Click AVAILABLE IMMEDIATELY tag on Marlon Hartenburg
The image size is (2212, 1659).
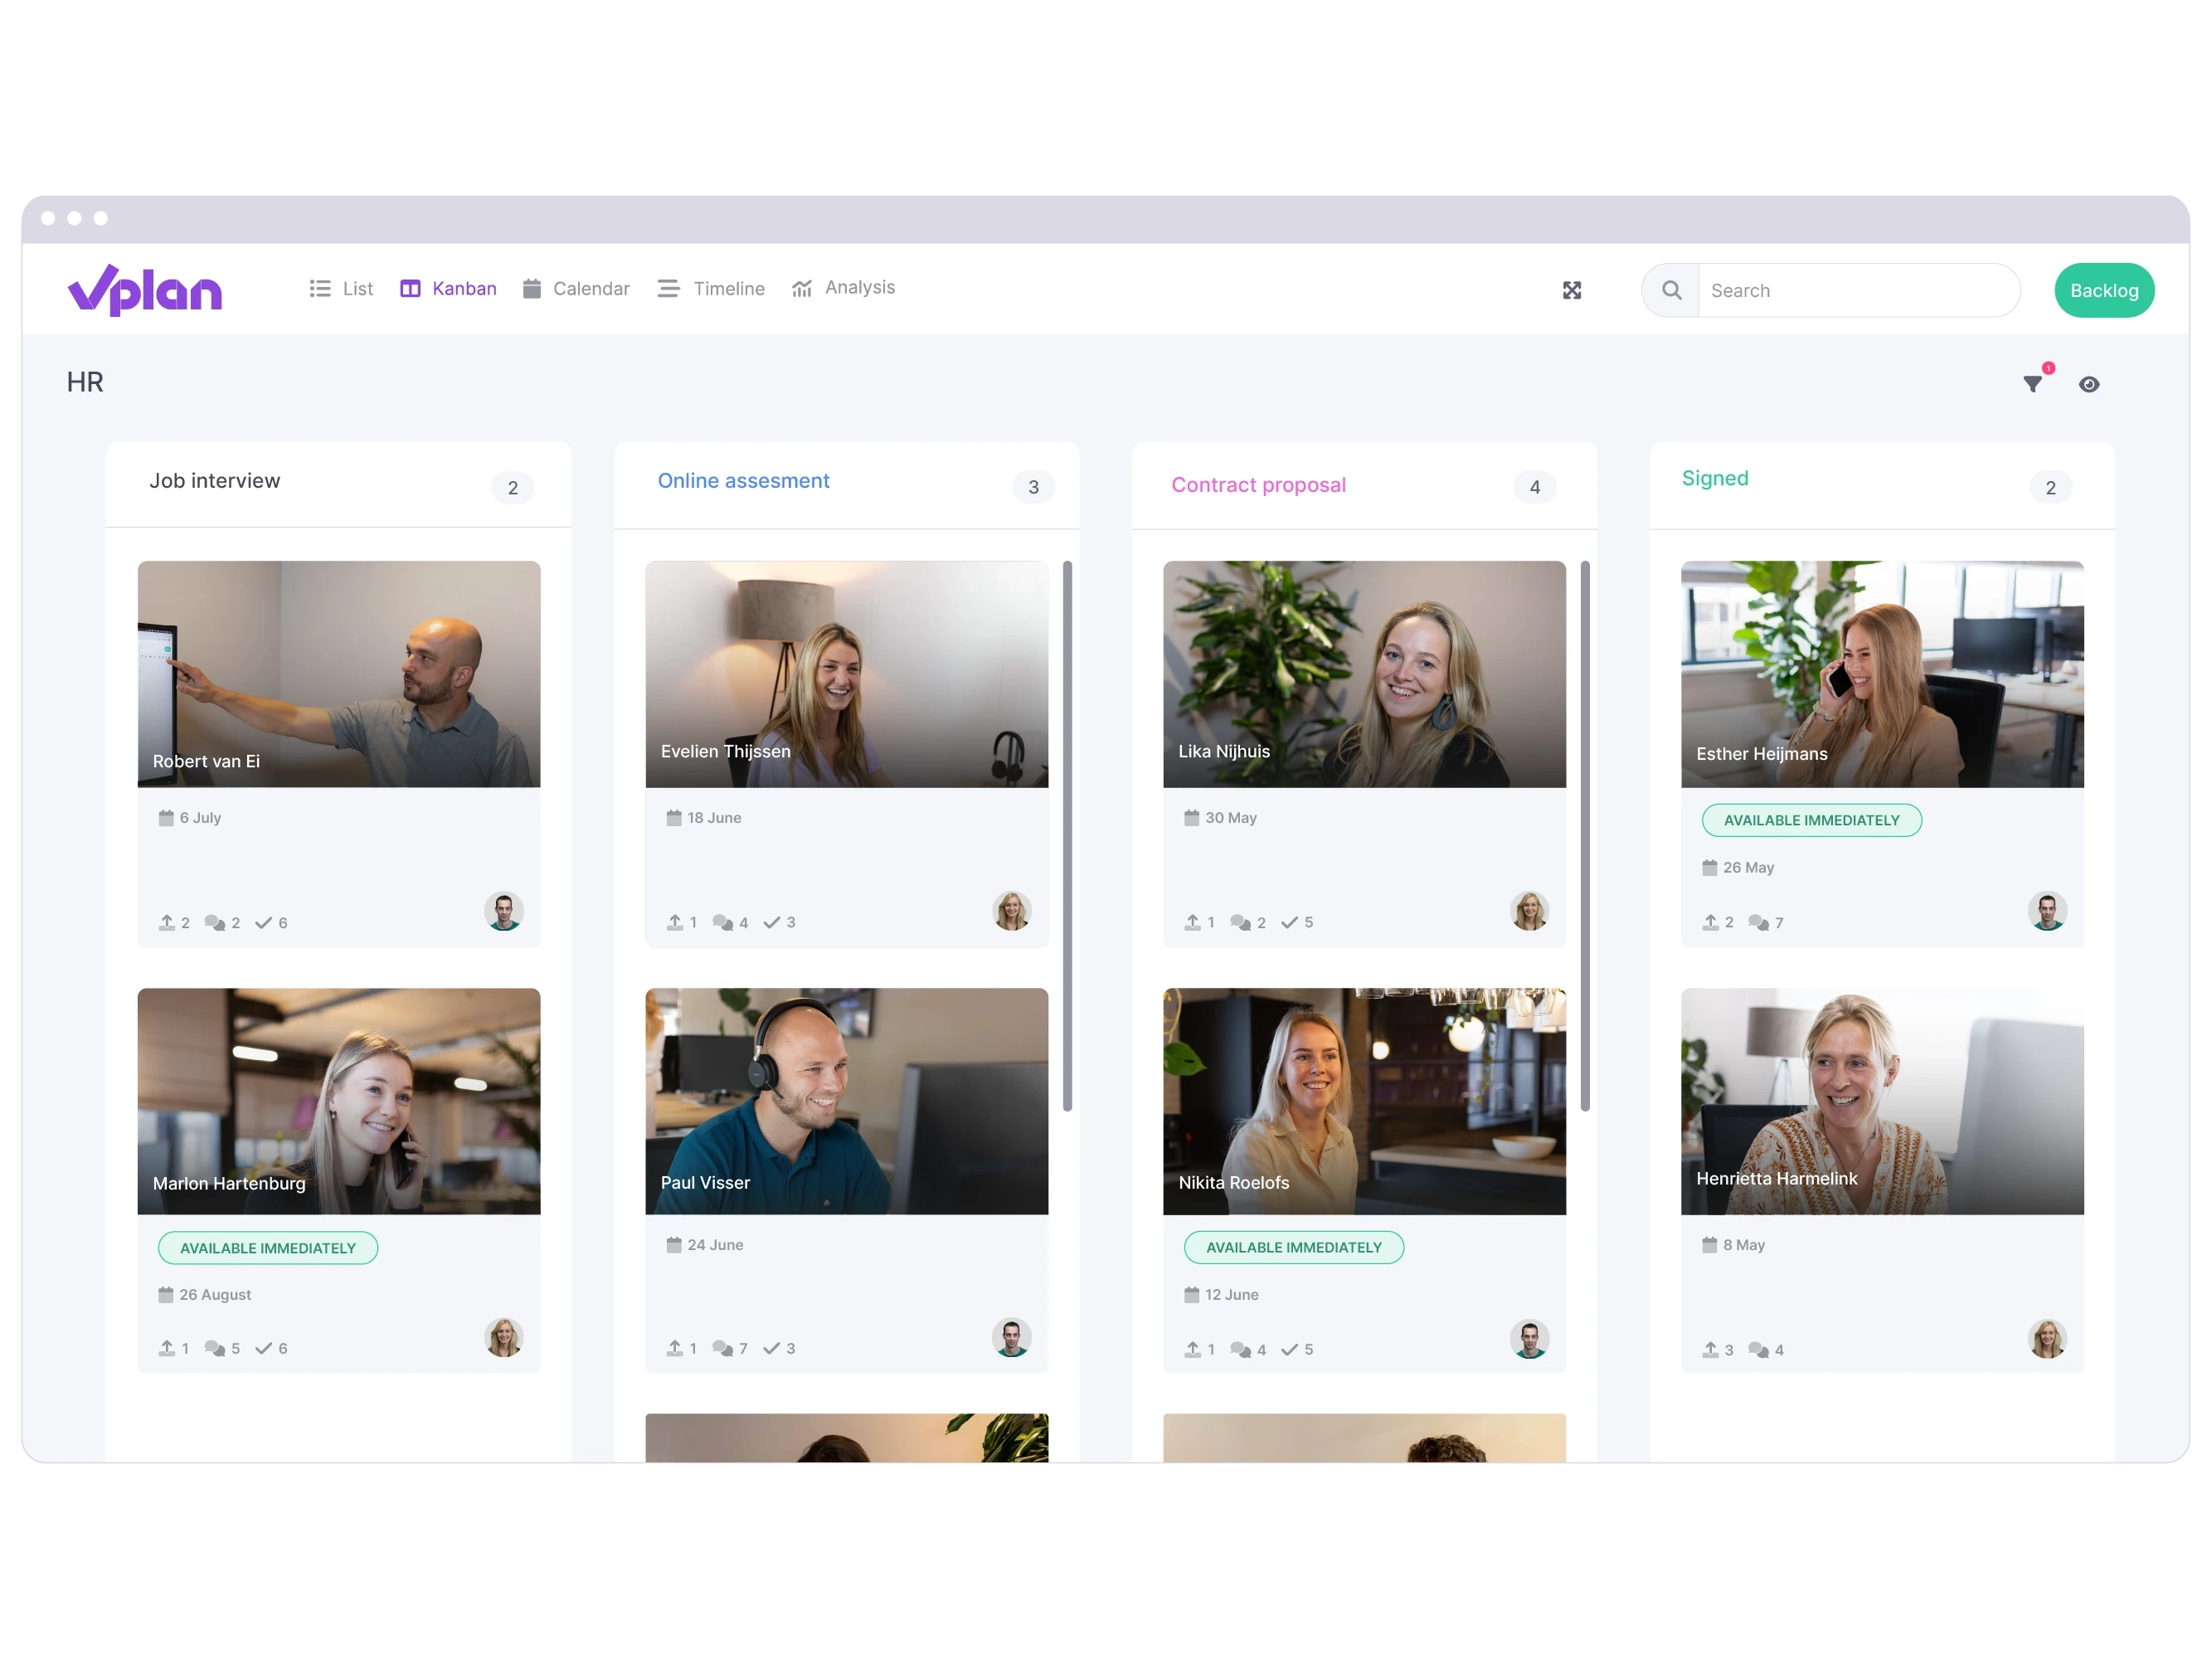pos(266,1248)
